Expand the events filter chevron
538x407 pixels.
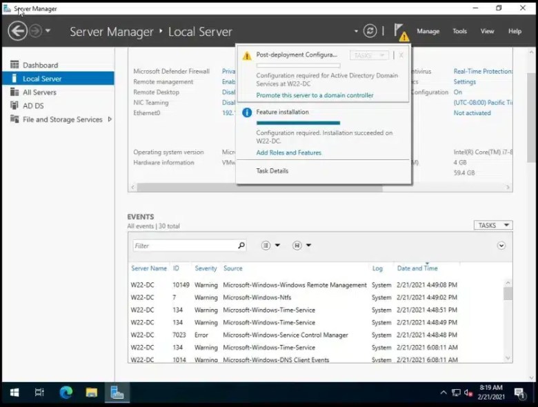[x=501, y=246]
